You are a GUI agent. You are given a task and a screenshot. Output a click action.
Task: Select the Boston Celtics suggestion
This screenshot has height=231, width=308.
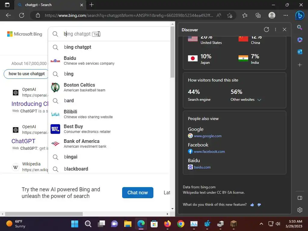coord(109,88)
